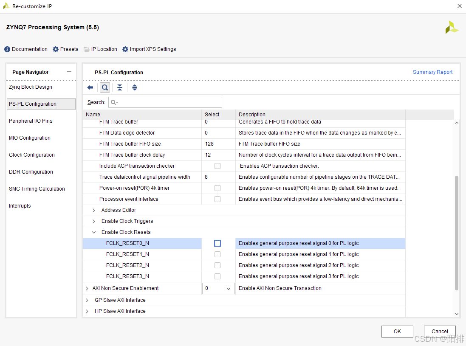Click Import XPS Settings gear
Viewport: 466px width, 346px height.
click(x=125, y=49)
